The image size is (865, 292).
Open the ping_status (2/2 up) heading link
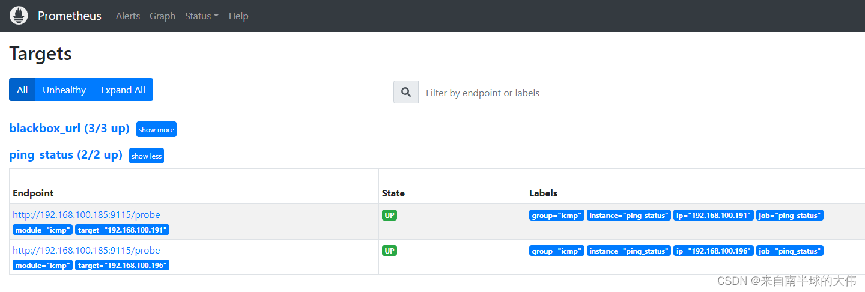65,154
